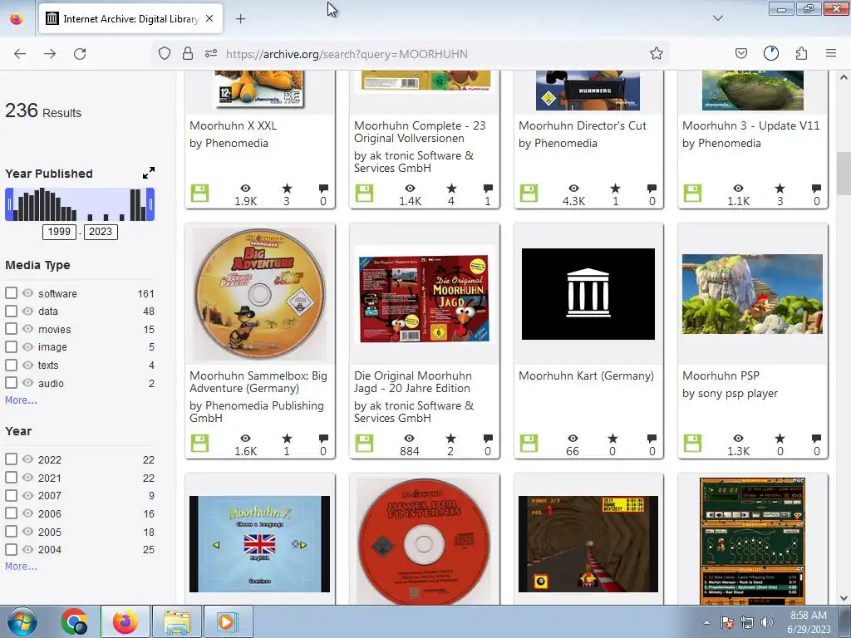Hide 2006 results with the eye toggle
The image size is (851, 638).
(x=27, y=513)
